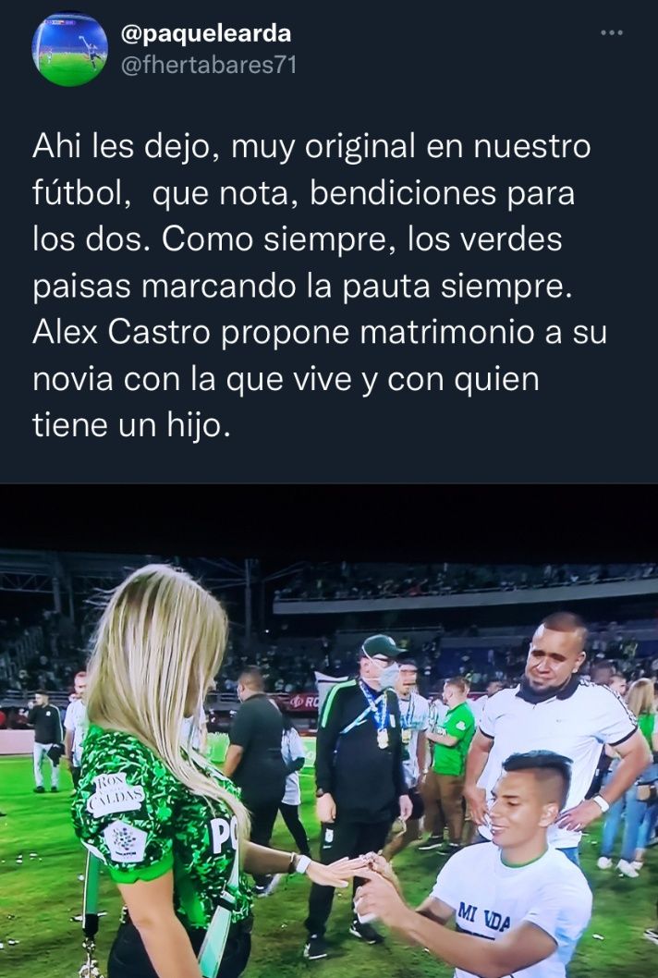Image resolution: width=658 pixels, height=978 pixels.
Task: Select the tweet text starting 'Ahi les dejo'
Action: 320,286
